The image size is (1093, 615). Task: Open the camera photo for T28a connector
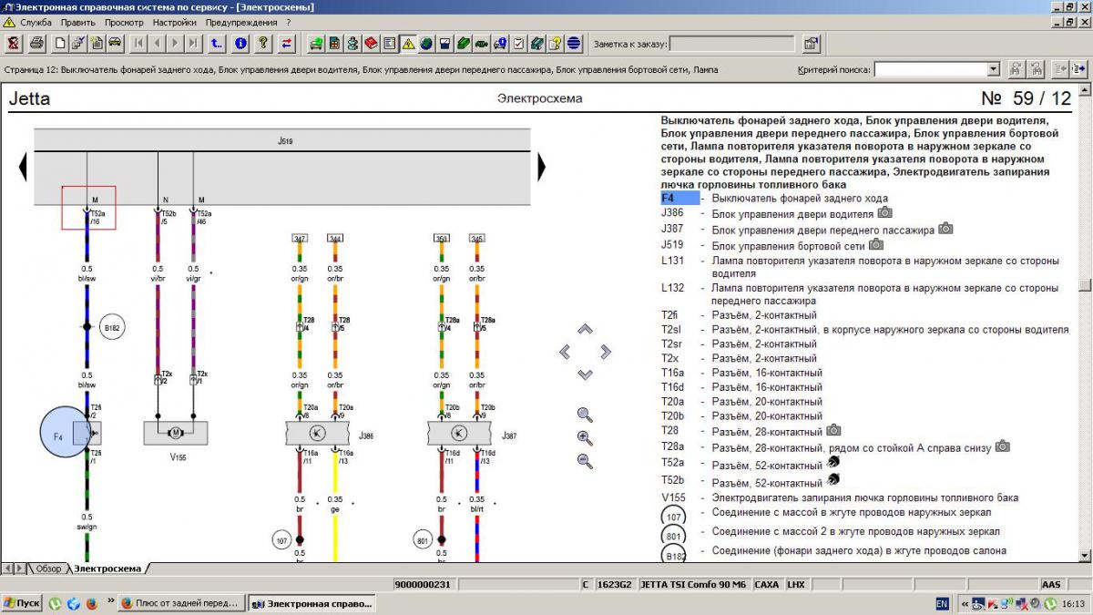(x=1003, y=446)
